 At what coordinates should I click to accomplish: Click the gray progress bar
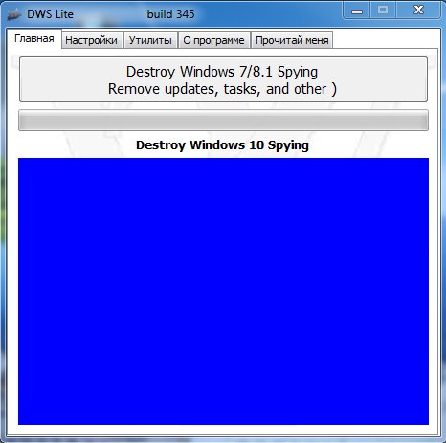point(223,121)
